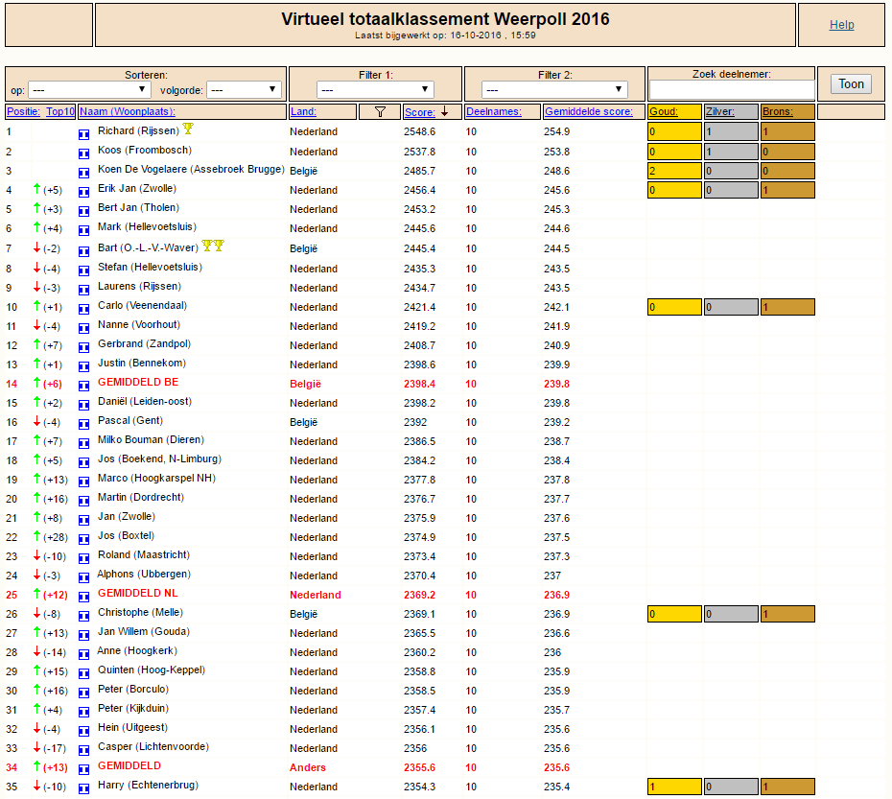Sort the table by the Score column
The image size is (892, 799).
(420, 112)
